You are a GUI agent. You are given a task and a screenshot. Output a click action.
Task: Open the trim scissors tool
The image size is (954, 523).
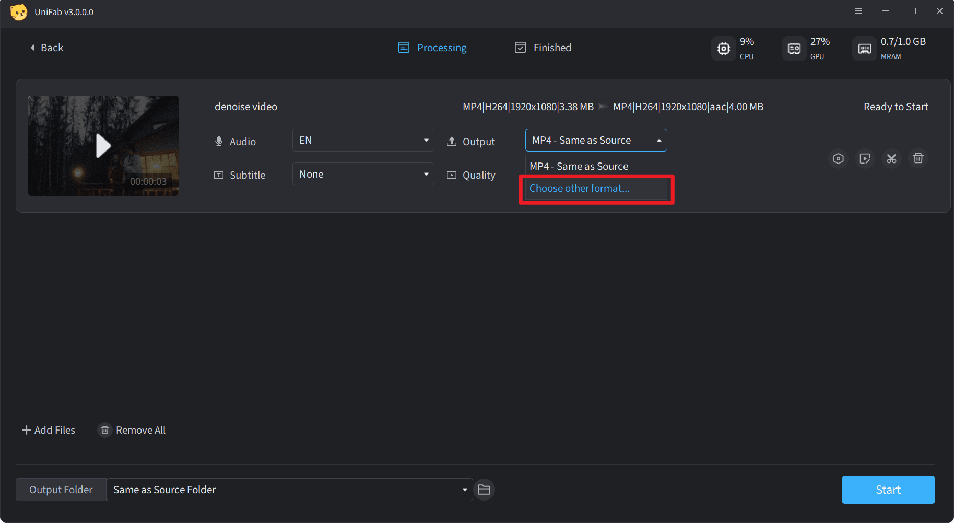tap(891, 158)
